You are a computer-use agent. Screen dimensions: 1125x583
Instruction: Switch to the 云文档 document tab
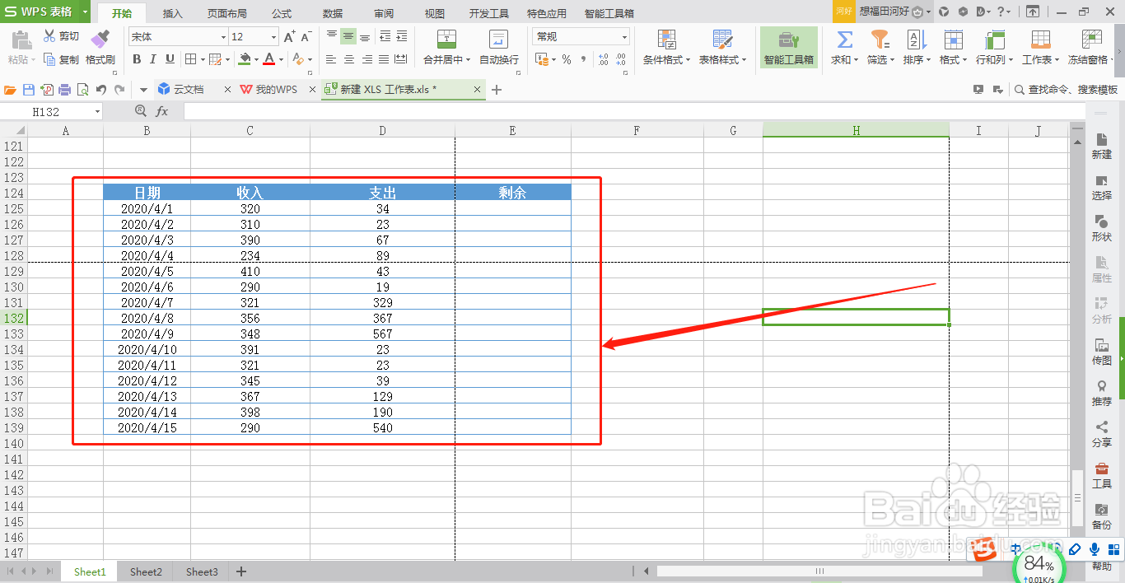pyautogui.click(x=189, y=90)
